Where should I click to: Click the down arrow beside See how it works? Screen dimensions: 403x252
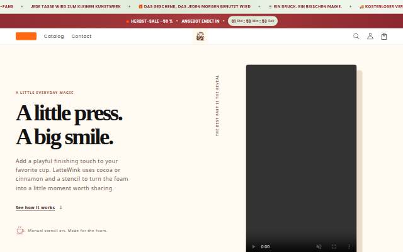click(x=60, y=207)
